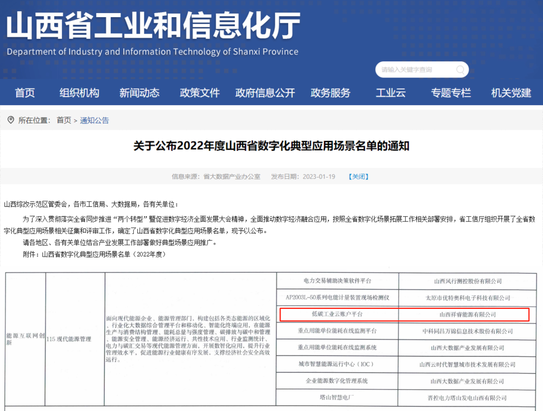Click the 首页 breadcrumb link
Viewport: 543px width, 411px height.
[x=64, y=120]
